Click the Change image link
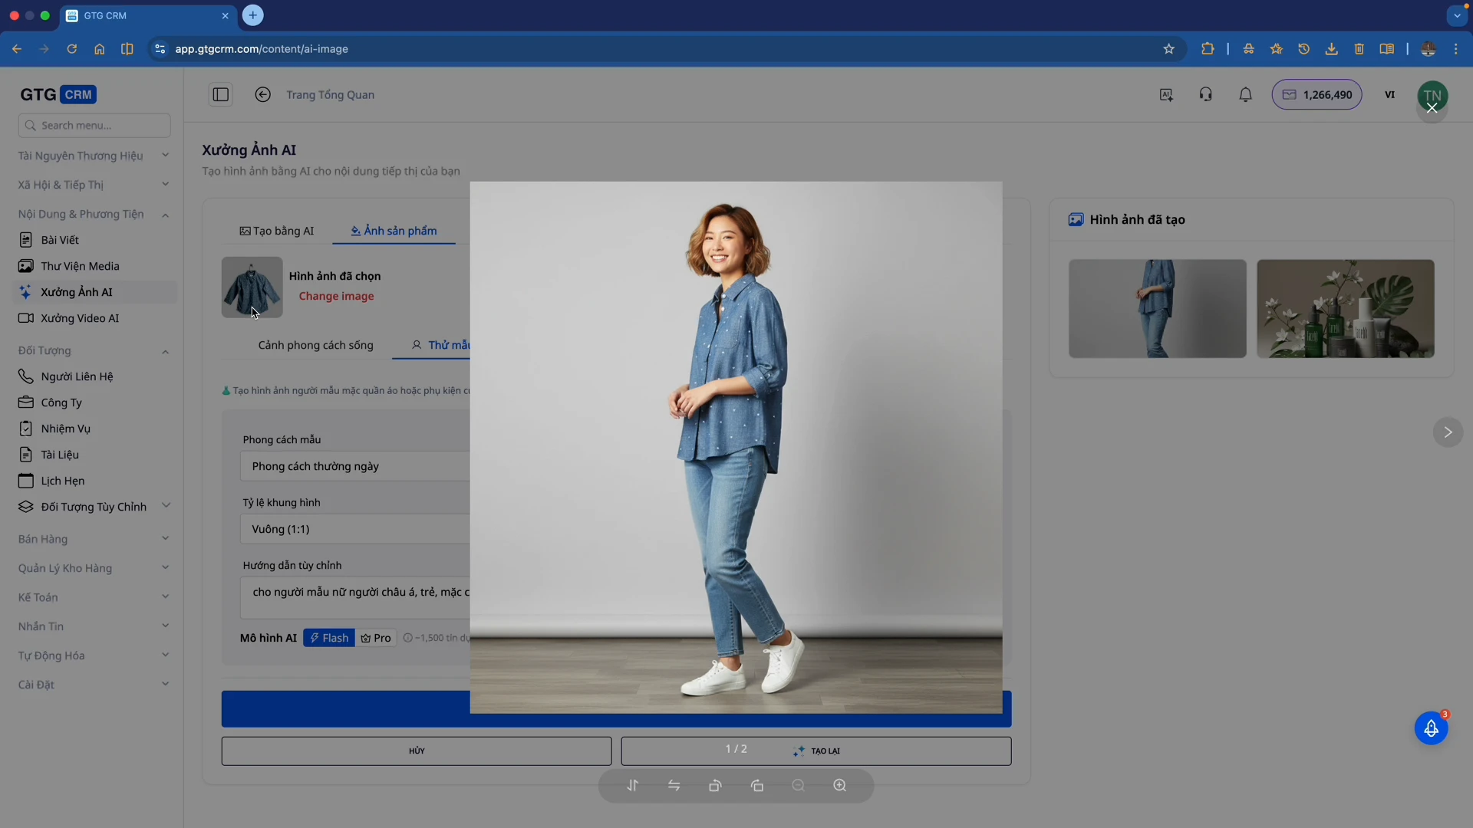Image resolution: width=1473 pixels, height=828 pixels. tap(336, 296)
